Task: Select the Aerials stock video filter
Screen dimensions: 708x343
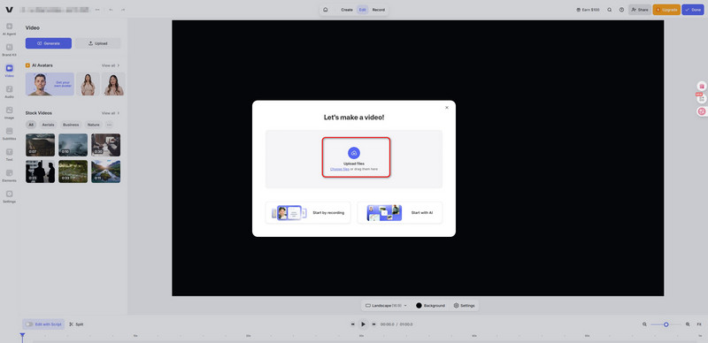Action: tap(48, 125)
